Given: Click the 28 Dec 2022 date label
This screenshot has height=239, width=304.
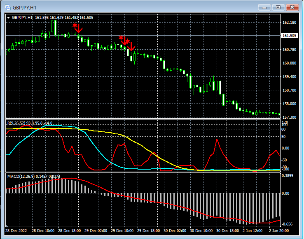Looking at the screenshot, I should [x=17, y=231].
